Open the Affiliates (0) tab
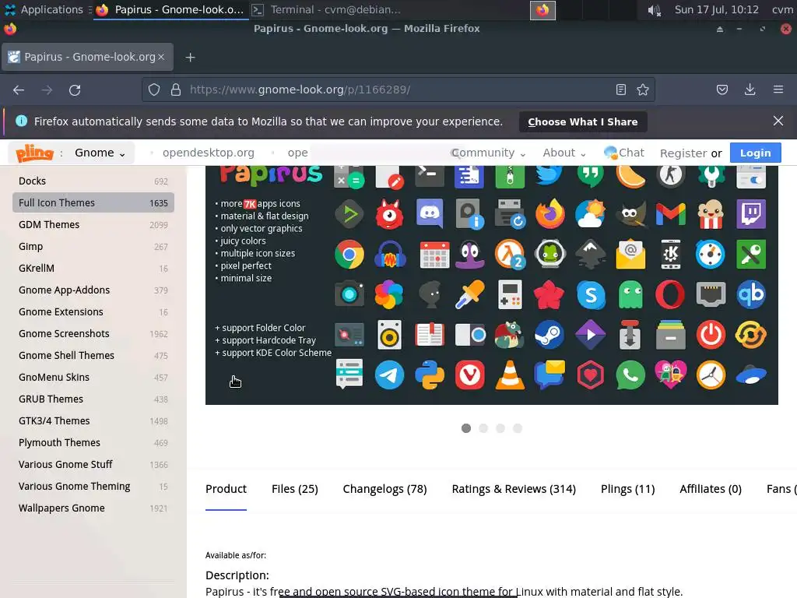 (x=711, y=489)
